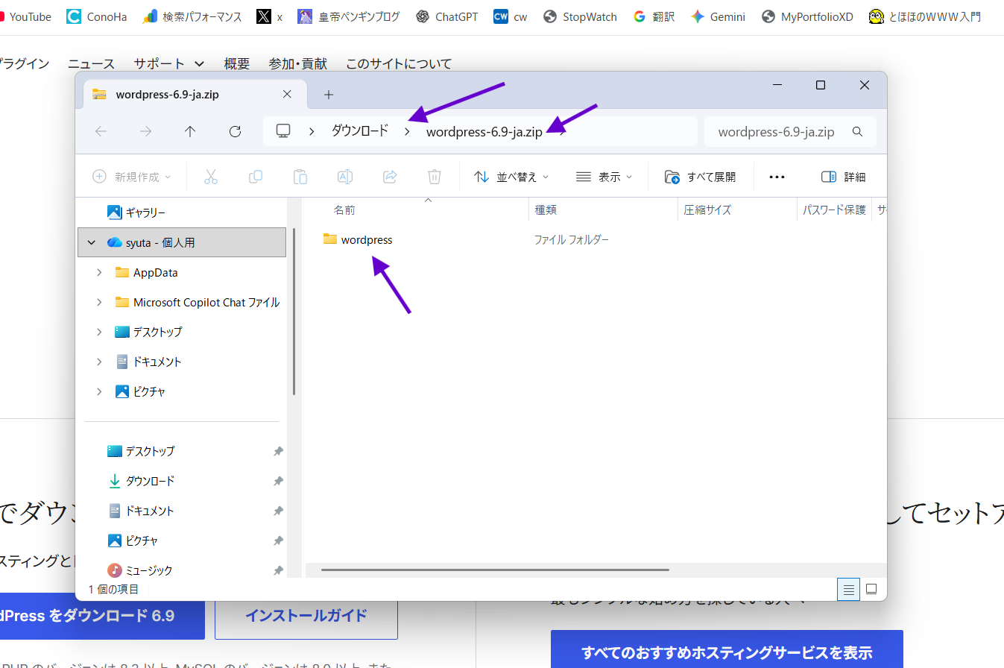1004x668 pixels.
Task: Click the Cut scissors icon
Action: [x=211, y=177]
